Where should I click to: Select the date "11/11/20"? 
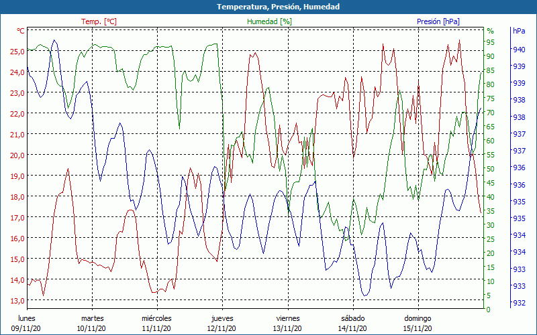(156, 328)
